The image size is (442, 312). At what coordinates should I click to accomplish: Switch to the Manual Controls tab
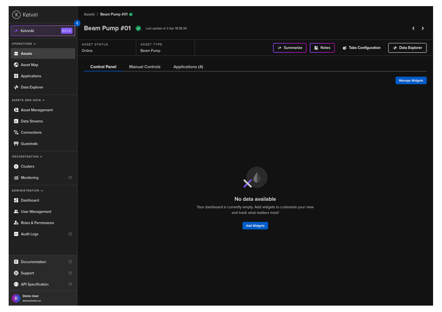click(x=145, y=67)
